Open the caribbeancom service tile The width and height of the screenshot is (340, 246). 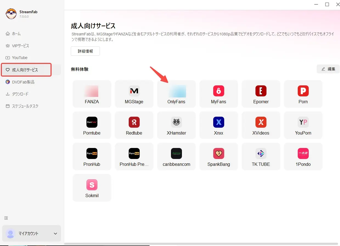(176, 156)
